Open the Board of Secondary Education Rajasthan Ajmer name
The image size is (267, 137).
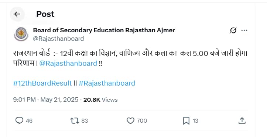coord(104,30)
